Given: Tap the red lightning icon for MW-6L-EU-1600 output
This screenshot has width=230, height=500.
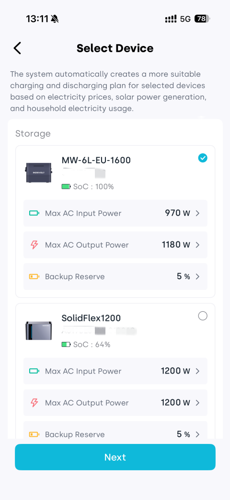Looking at the screenshot, I should click(34, 245).
